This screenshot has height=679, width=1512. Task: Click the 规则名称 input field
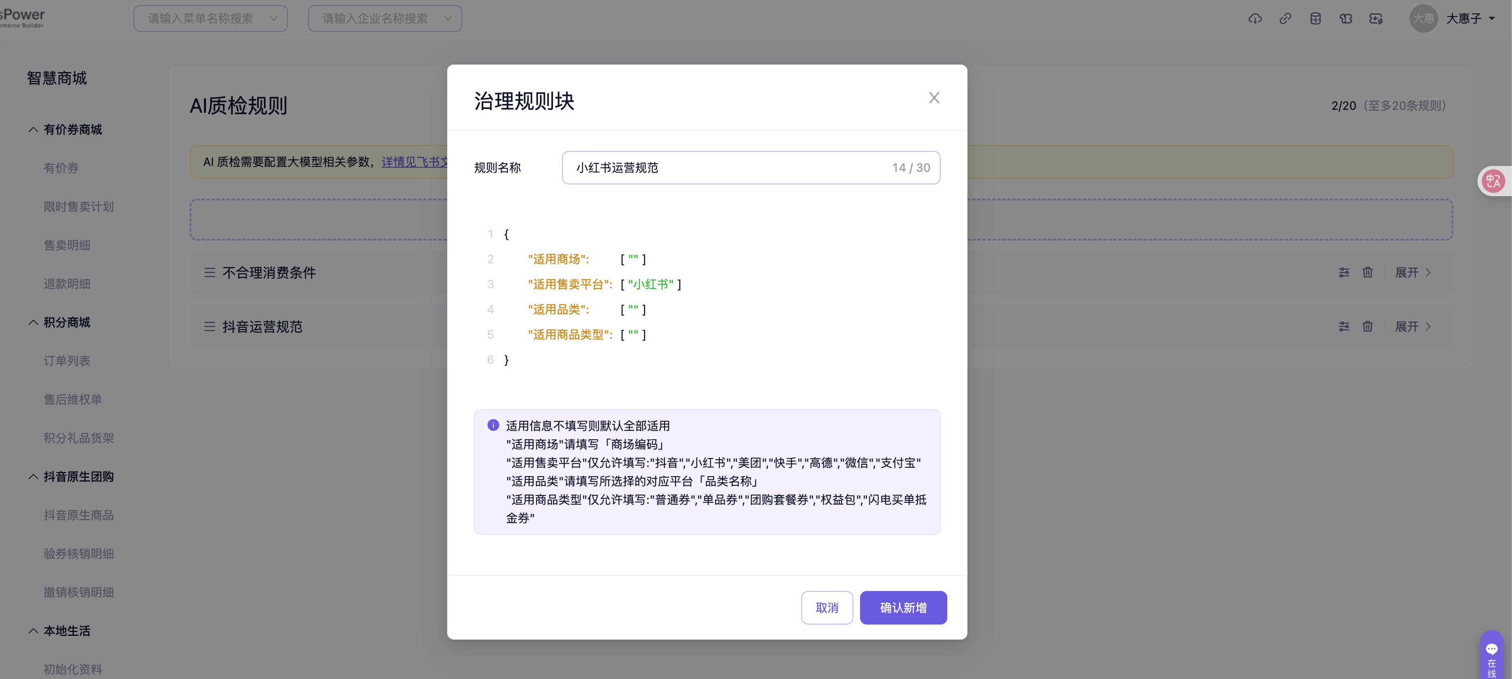728,168
